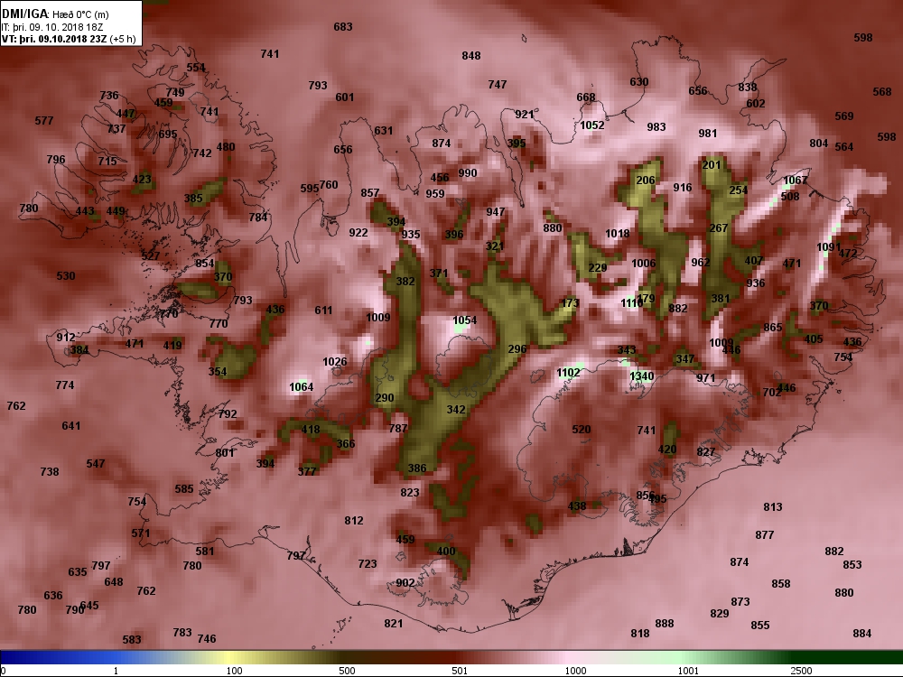Click the map value '386'
Image resolution: width=903 pixels, height=677 pixels.
click(417, 468)
